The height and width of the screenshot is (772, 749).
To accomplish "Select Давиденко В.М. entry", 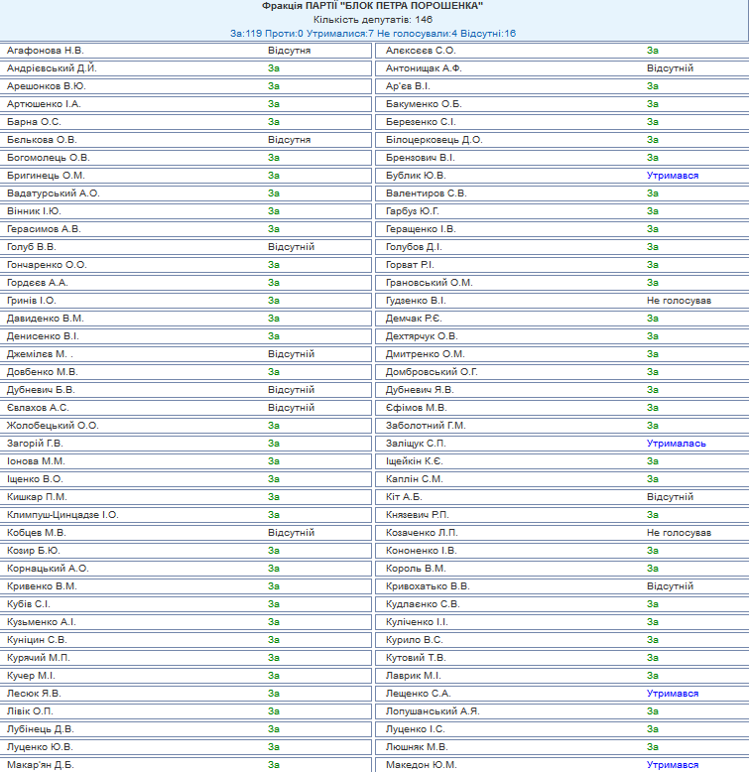I will (46, 319).
